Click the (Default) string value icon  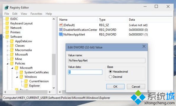61,25
